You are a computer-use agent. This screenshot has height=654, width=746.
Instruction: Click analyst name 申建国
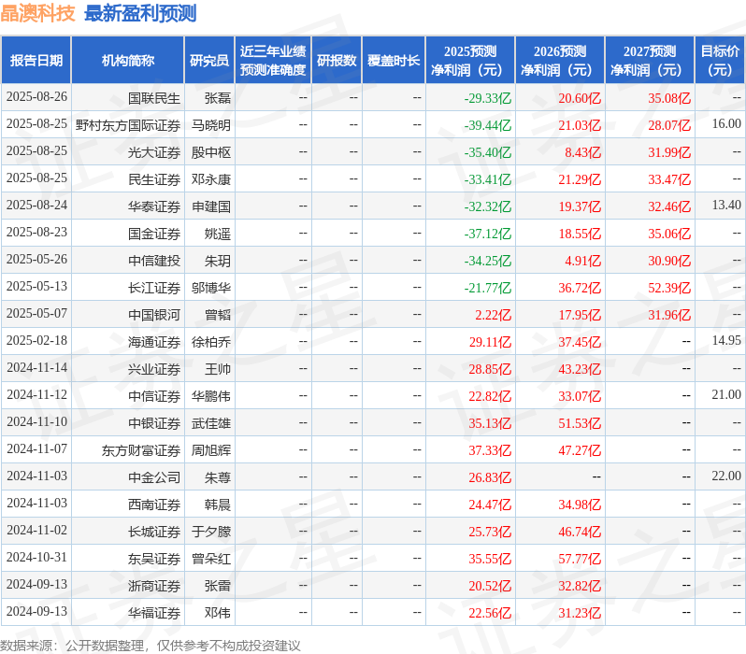(x=211, y=206)
